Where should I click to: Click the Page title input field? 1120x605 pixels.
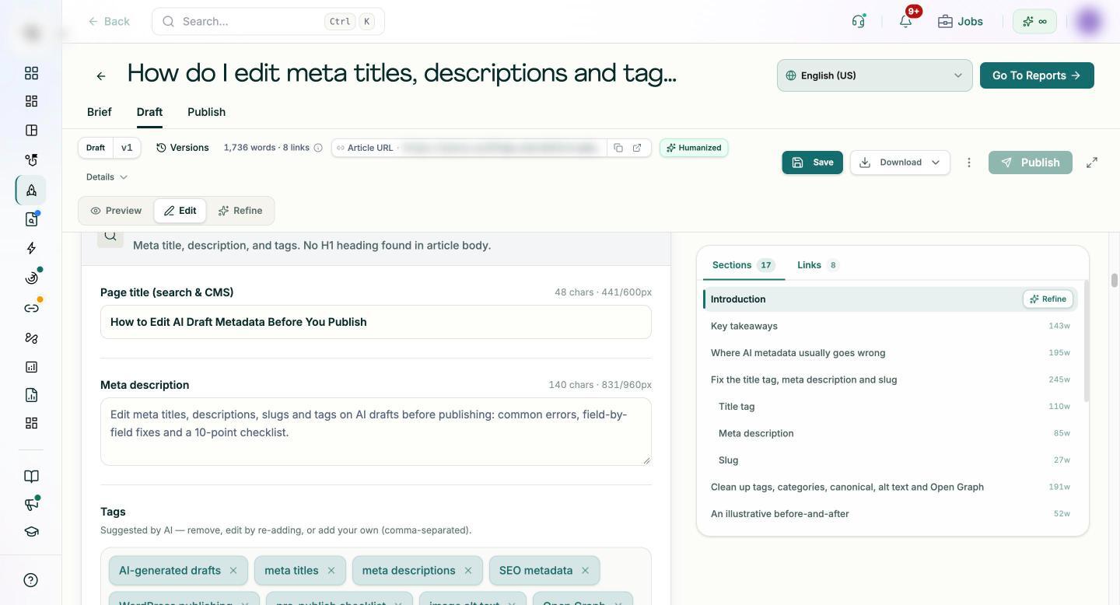coord(376,322)
